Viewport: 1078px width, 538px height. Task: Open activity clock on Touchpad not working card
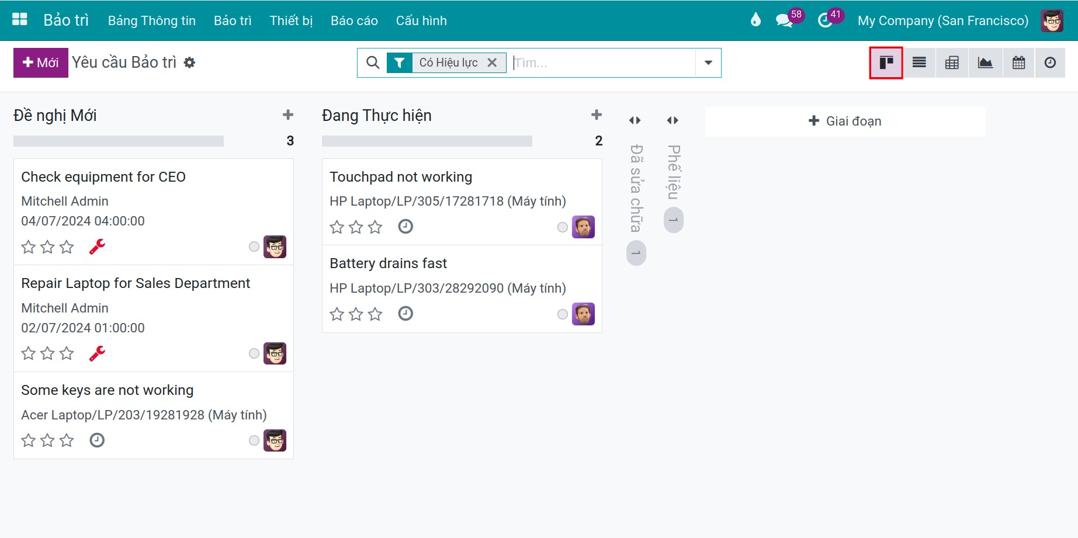click(405, 227)
